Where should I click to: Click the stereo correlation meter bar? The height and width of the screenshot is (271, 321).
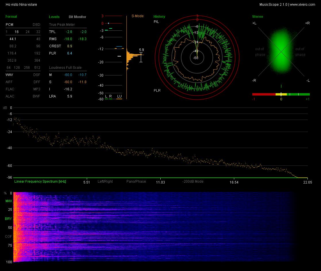click(281, 94)
